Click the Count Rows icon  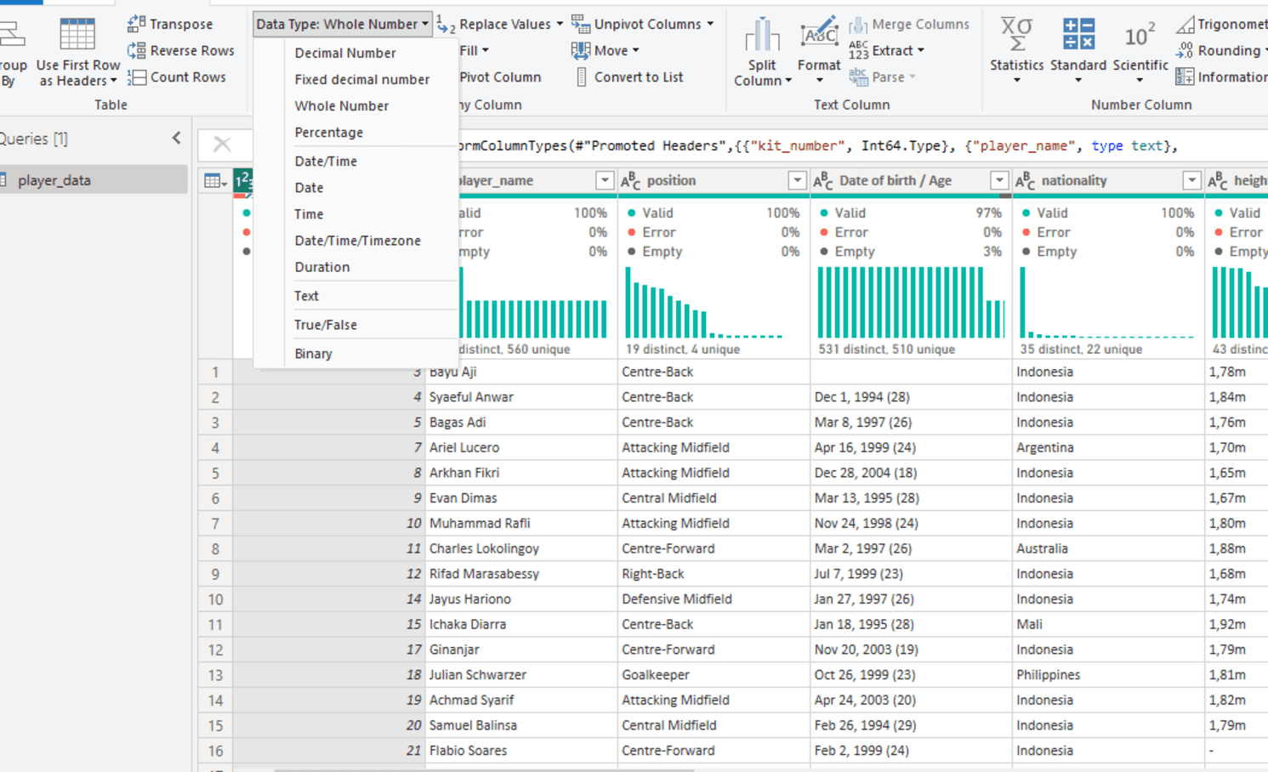tap(136, 77)
